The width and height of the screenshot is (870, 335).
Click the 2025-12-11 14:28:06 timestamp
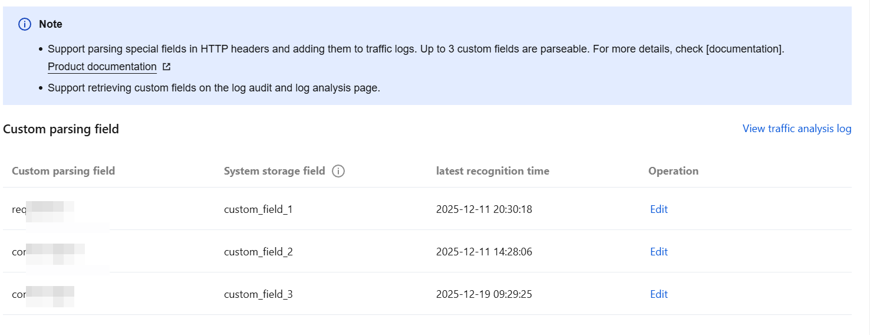click(x=484, y=252)
